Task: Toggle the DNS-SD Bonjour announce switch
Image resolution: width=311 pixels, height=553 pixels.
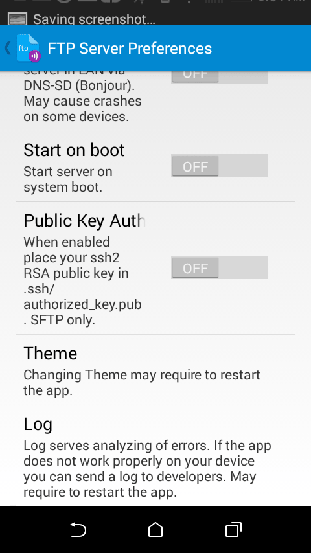Action: (x=220, y=76)
